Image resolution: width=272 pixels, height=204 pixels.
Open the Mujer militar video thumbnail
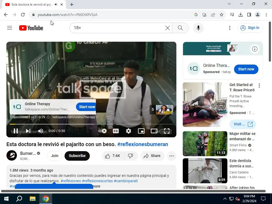205,144
